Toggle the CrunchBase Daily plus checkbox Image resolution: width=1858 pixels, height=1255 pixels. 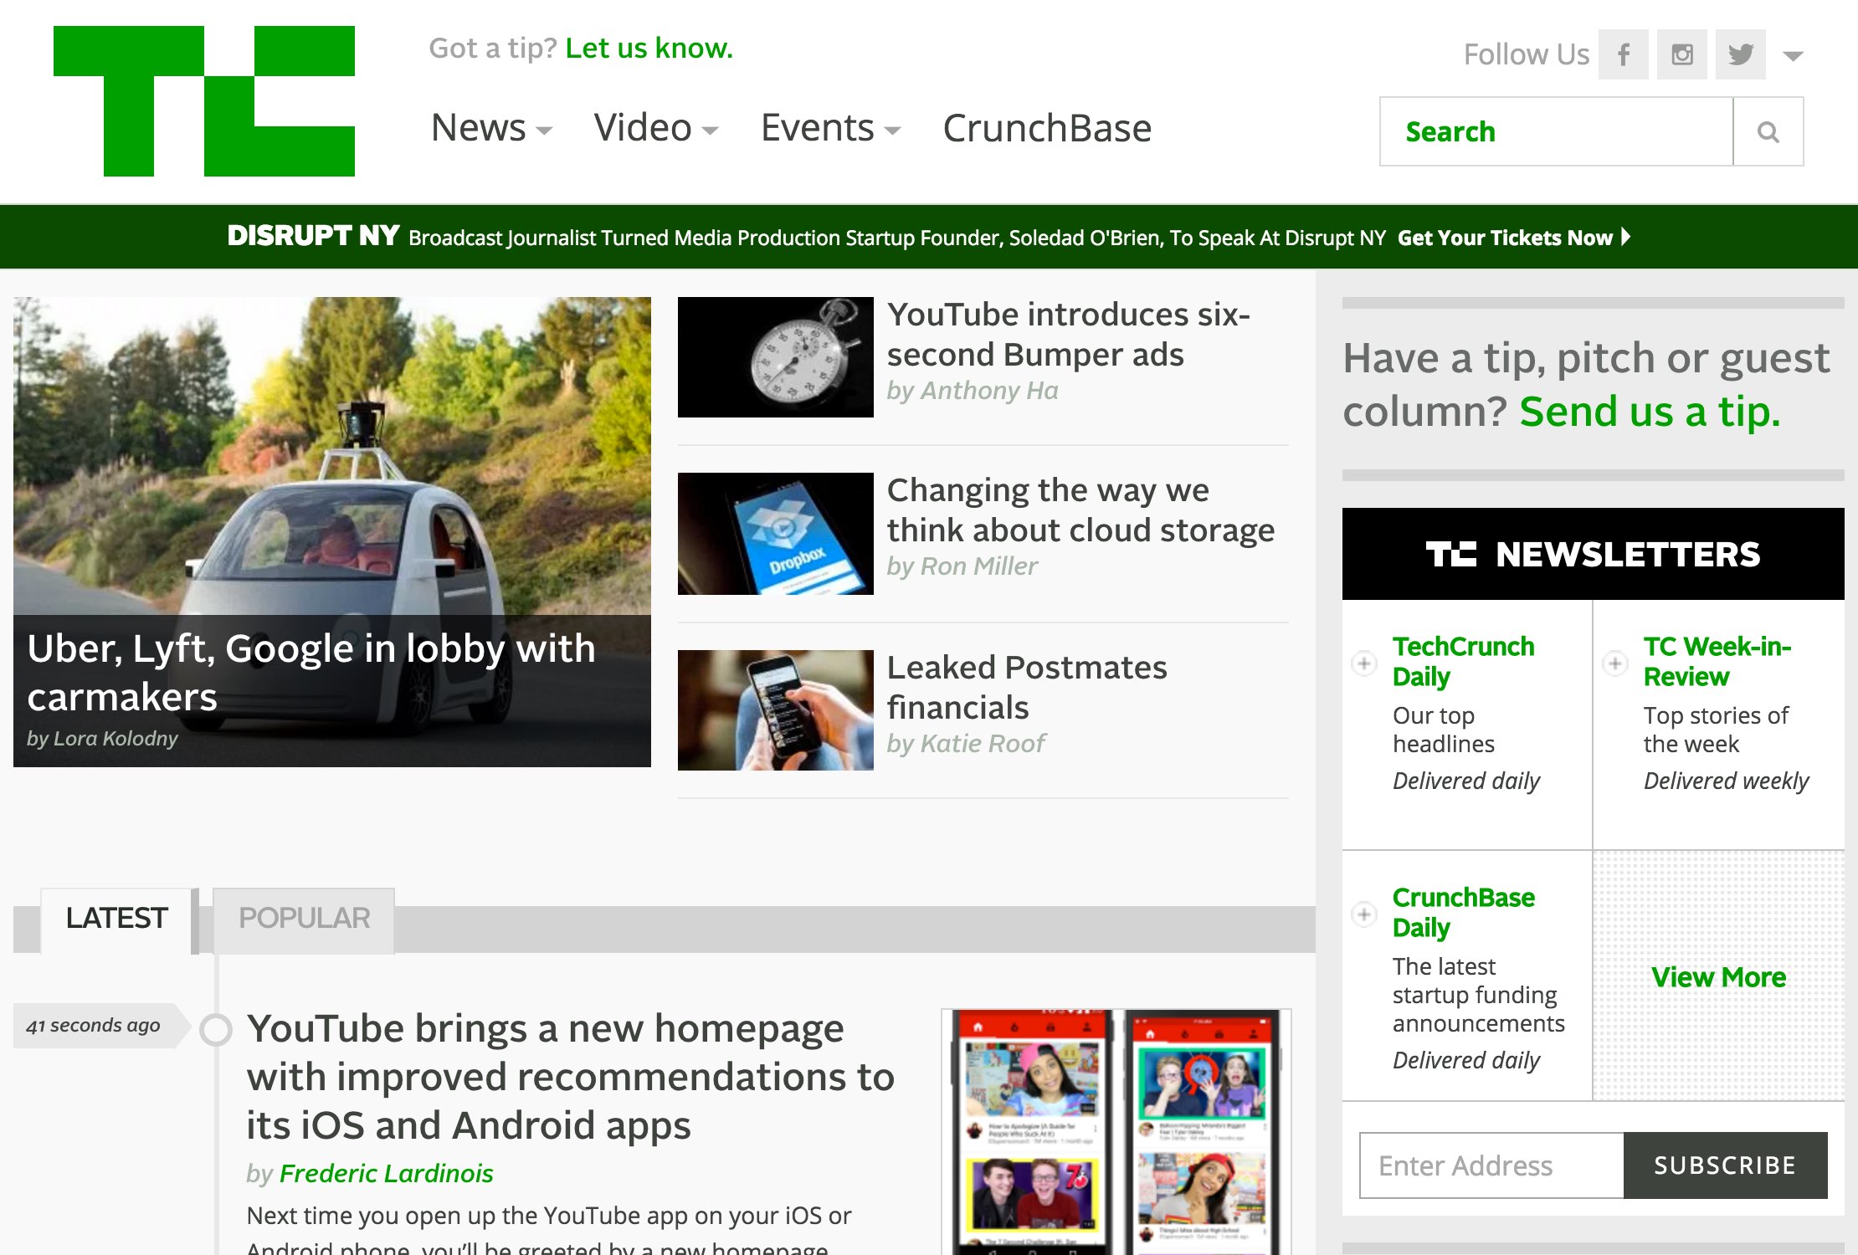coord(1364,914)
